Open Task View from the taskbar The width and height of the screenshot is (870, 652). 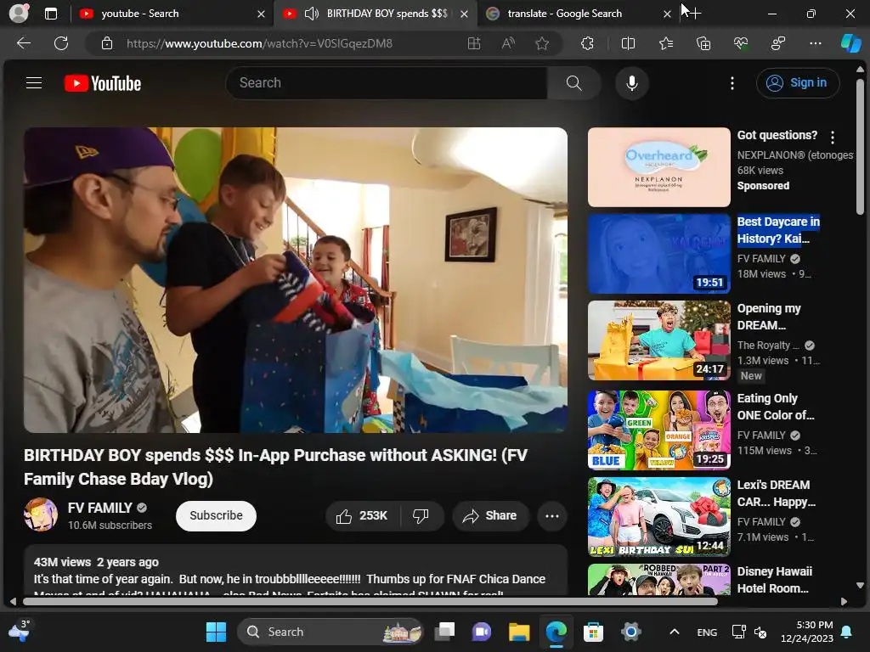click(444, 632)
